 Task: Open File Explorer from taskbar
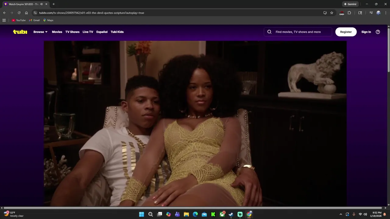(x=186, y=214)
